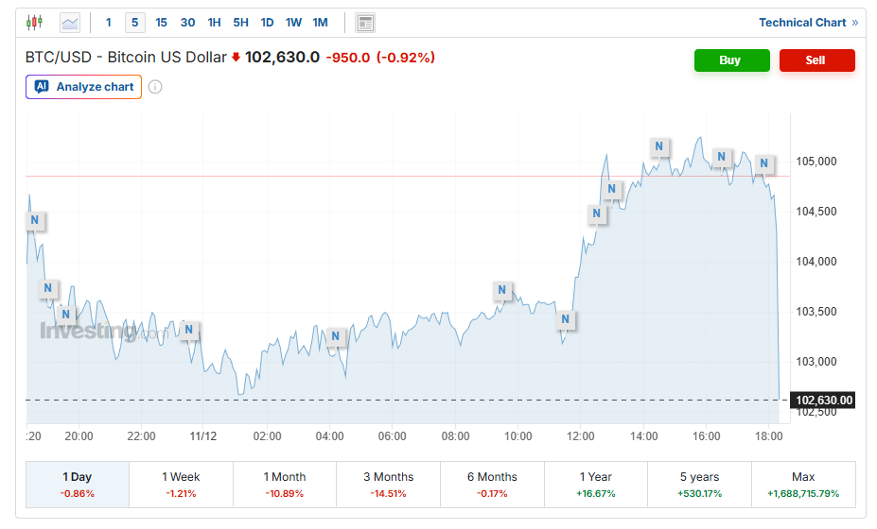Click the AI Analyze chart button
877x529 pixels.
pyautogui.click(x=84, y=87)
